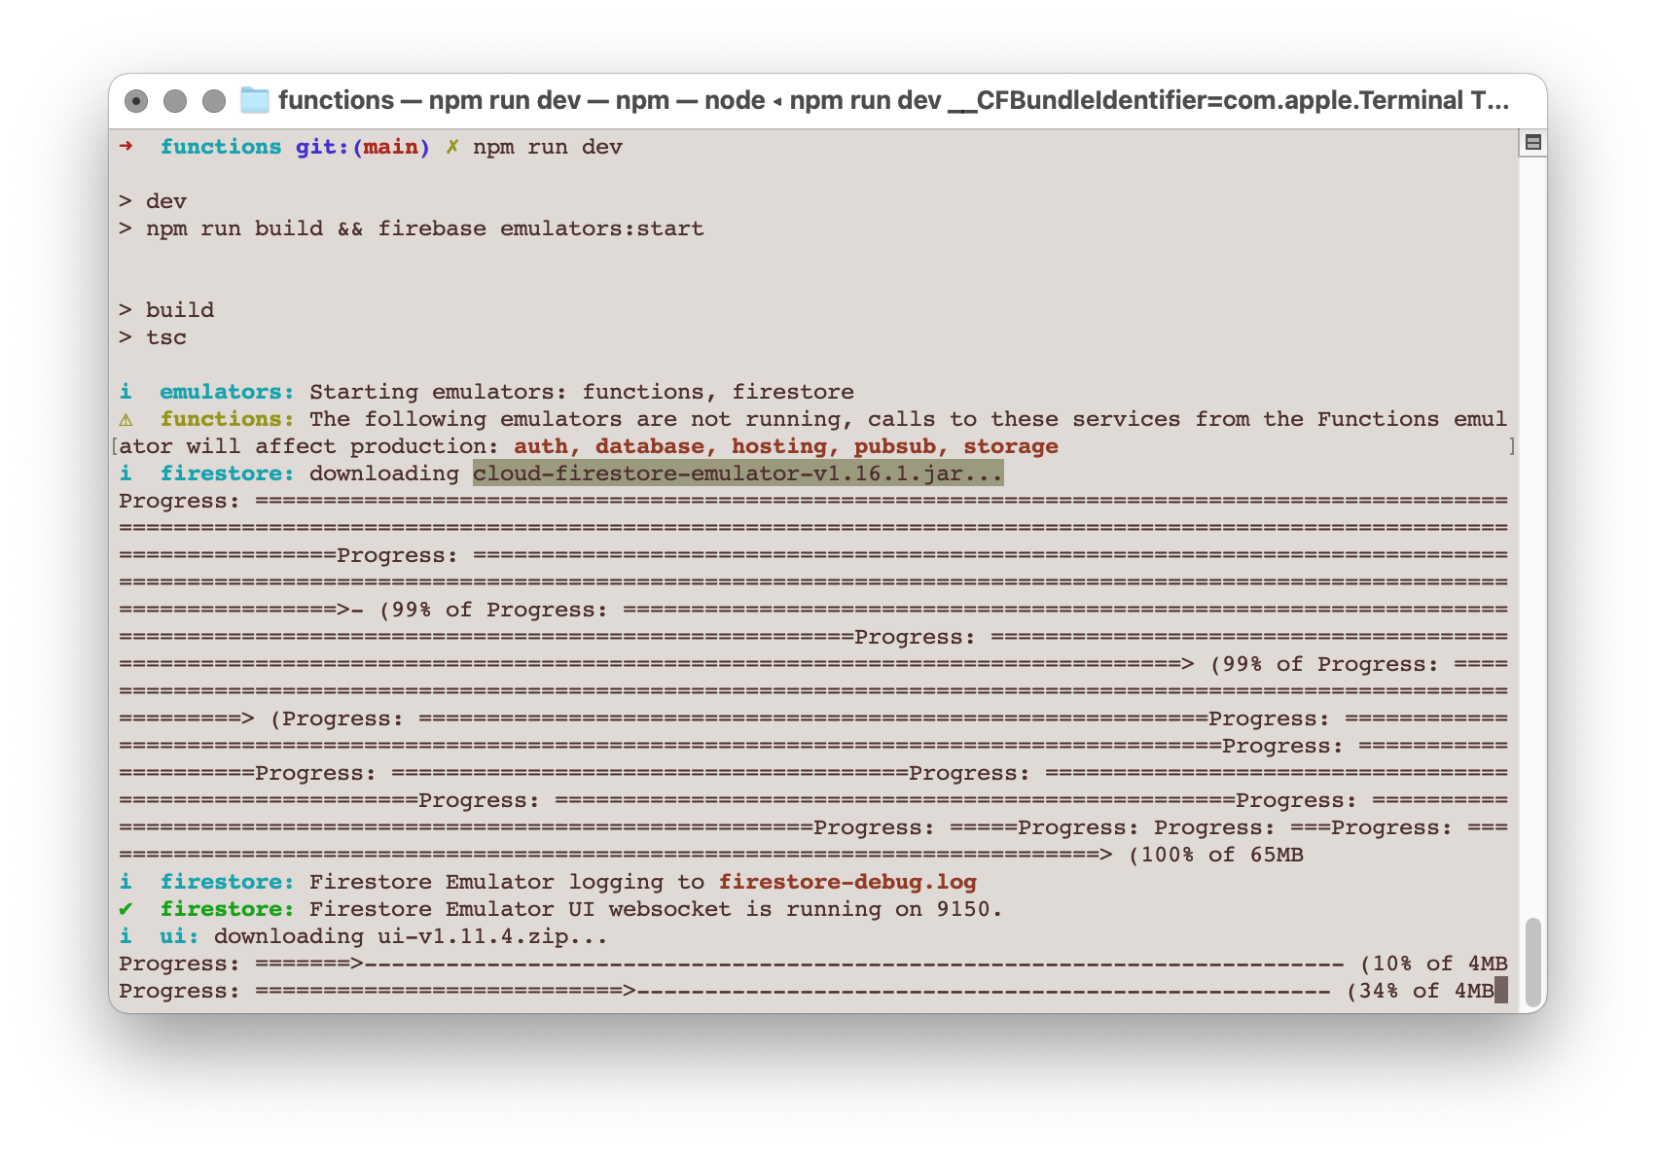The height and width of the screenshot is (1157, 1656).
Task: Click the 'ui:' label
Action: tap(179, 936)
